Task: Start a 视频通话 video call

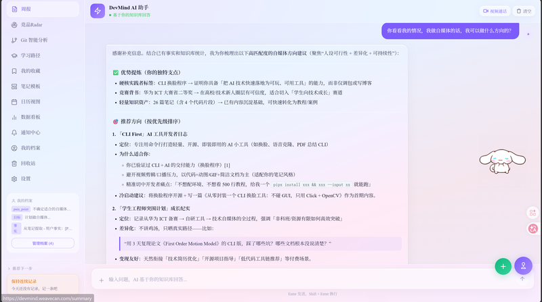Action: 495,11
